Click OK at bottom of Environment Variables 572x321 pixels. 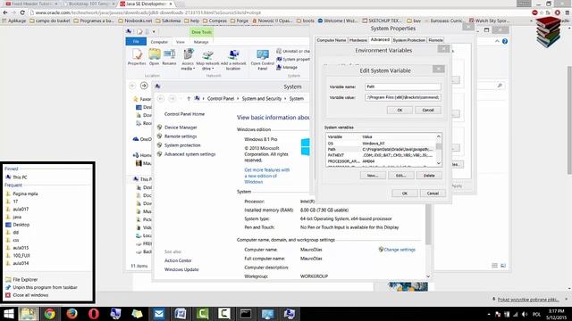click(x=405, y=193)
